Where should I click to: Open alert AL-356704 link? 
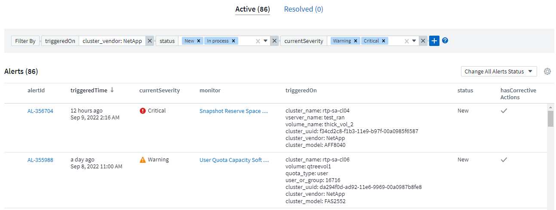(40, 111)
